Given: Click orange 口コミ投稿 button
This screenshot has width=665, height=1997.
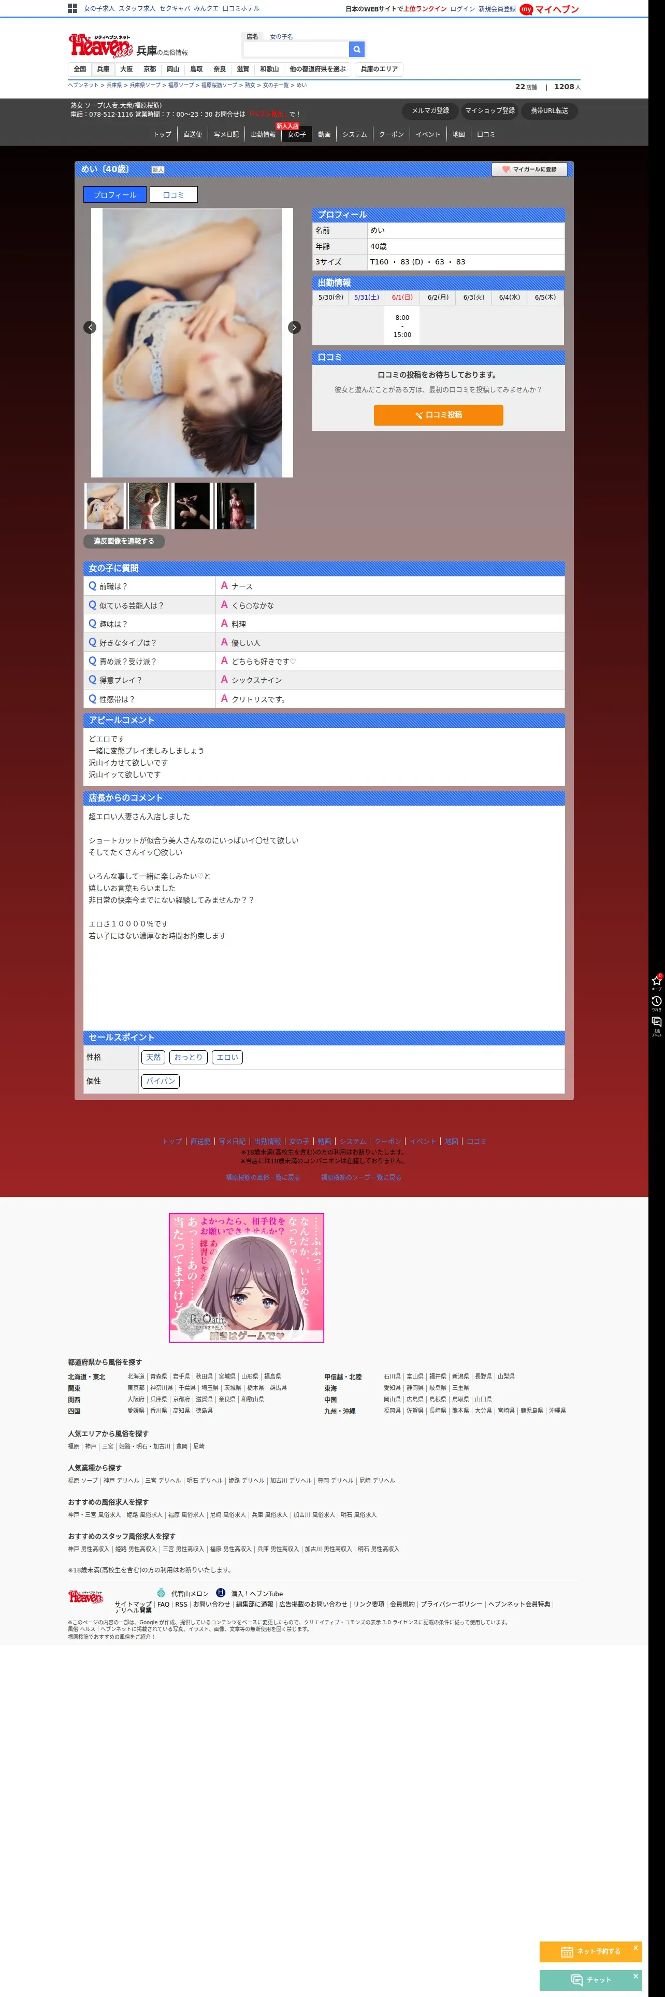Looking at the screenshot, I should (438, 415).
